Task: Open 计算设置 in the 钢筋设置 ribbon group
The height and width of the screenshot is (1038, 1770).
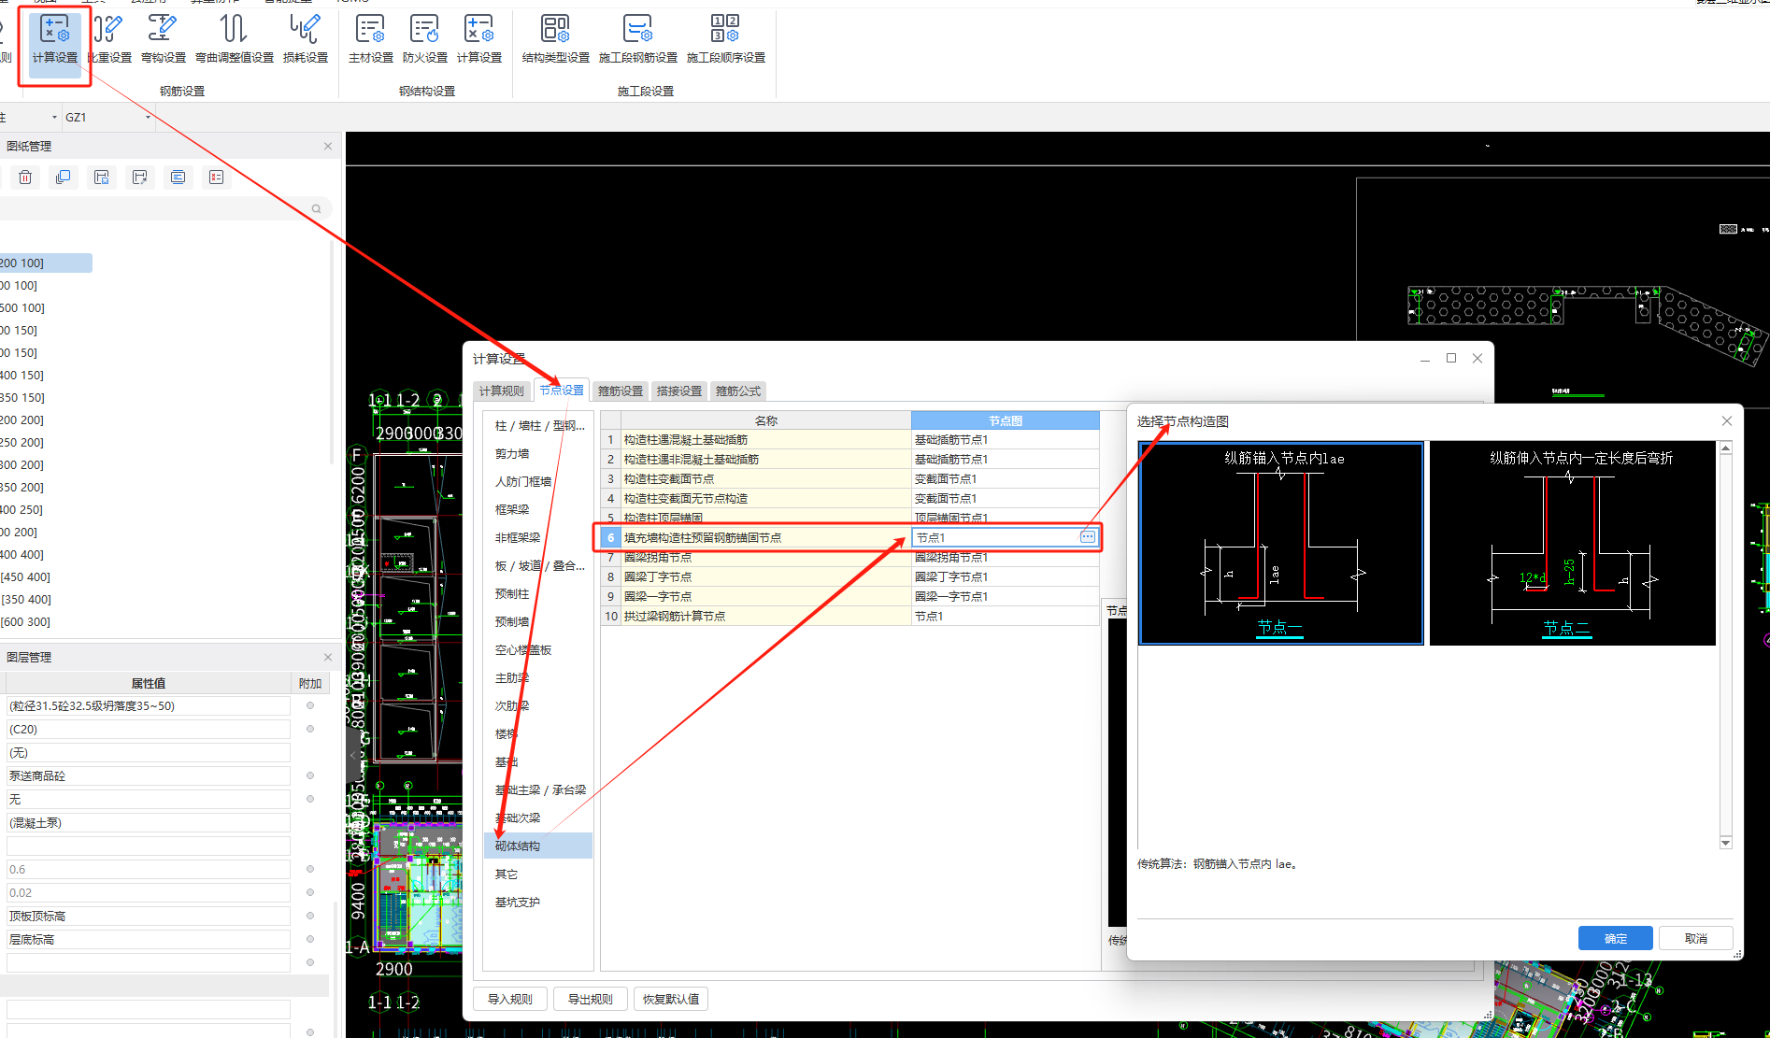Action: pos(55,39)
